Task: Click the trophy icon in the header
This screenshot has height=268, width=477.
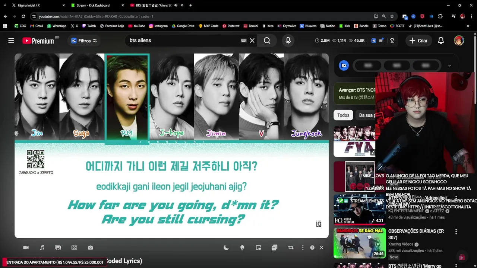Action: tap(392, 41)
